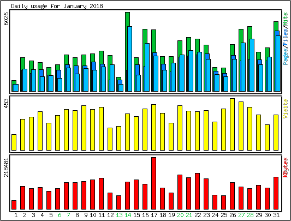Select the red KBytes bar for day 31
This screenshot has height=221, width=291.
coord(276,193)
